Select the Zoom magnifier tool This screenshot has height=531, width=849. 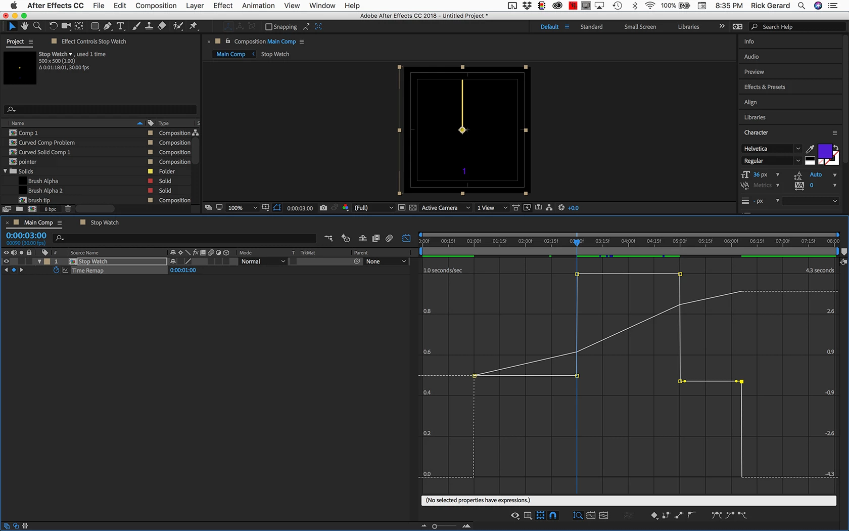(x=37, y=26)
